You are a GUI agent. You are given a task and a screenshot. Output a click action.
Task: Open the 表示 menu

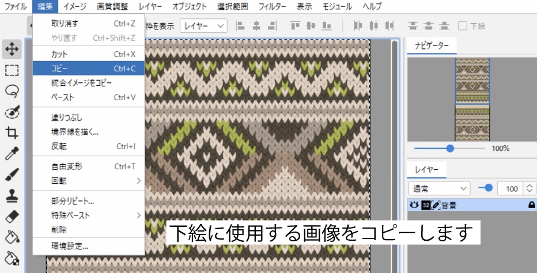click(304, 6)
